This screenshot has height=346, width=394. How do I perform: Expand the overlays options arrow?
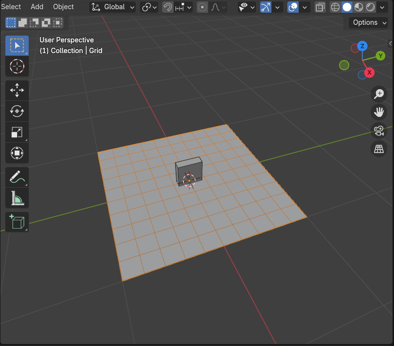304,7
